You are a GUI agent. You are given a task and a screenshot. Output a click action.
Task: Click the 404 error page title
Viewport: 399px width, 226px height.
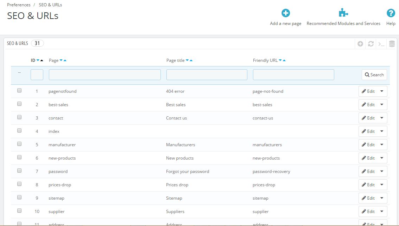pyautogui.click(x=175, y=91)
